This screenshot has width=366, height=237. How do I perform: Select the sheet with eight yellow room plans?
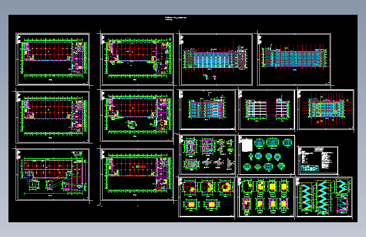point(266,197)
